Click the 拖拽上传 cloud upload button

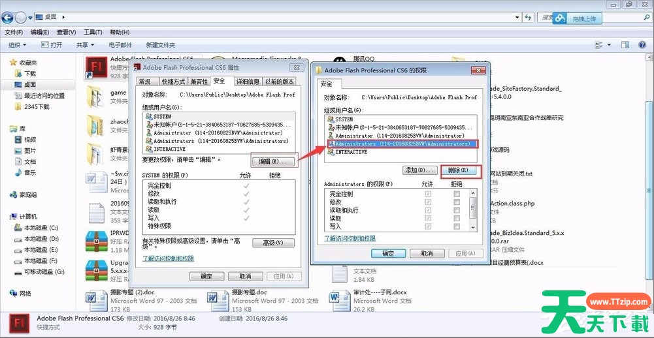point(578,18)
